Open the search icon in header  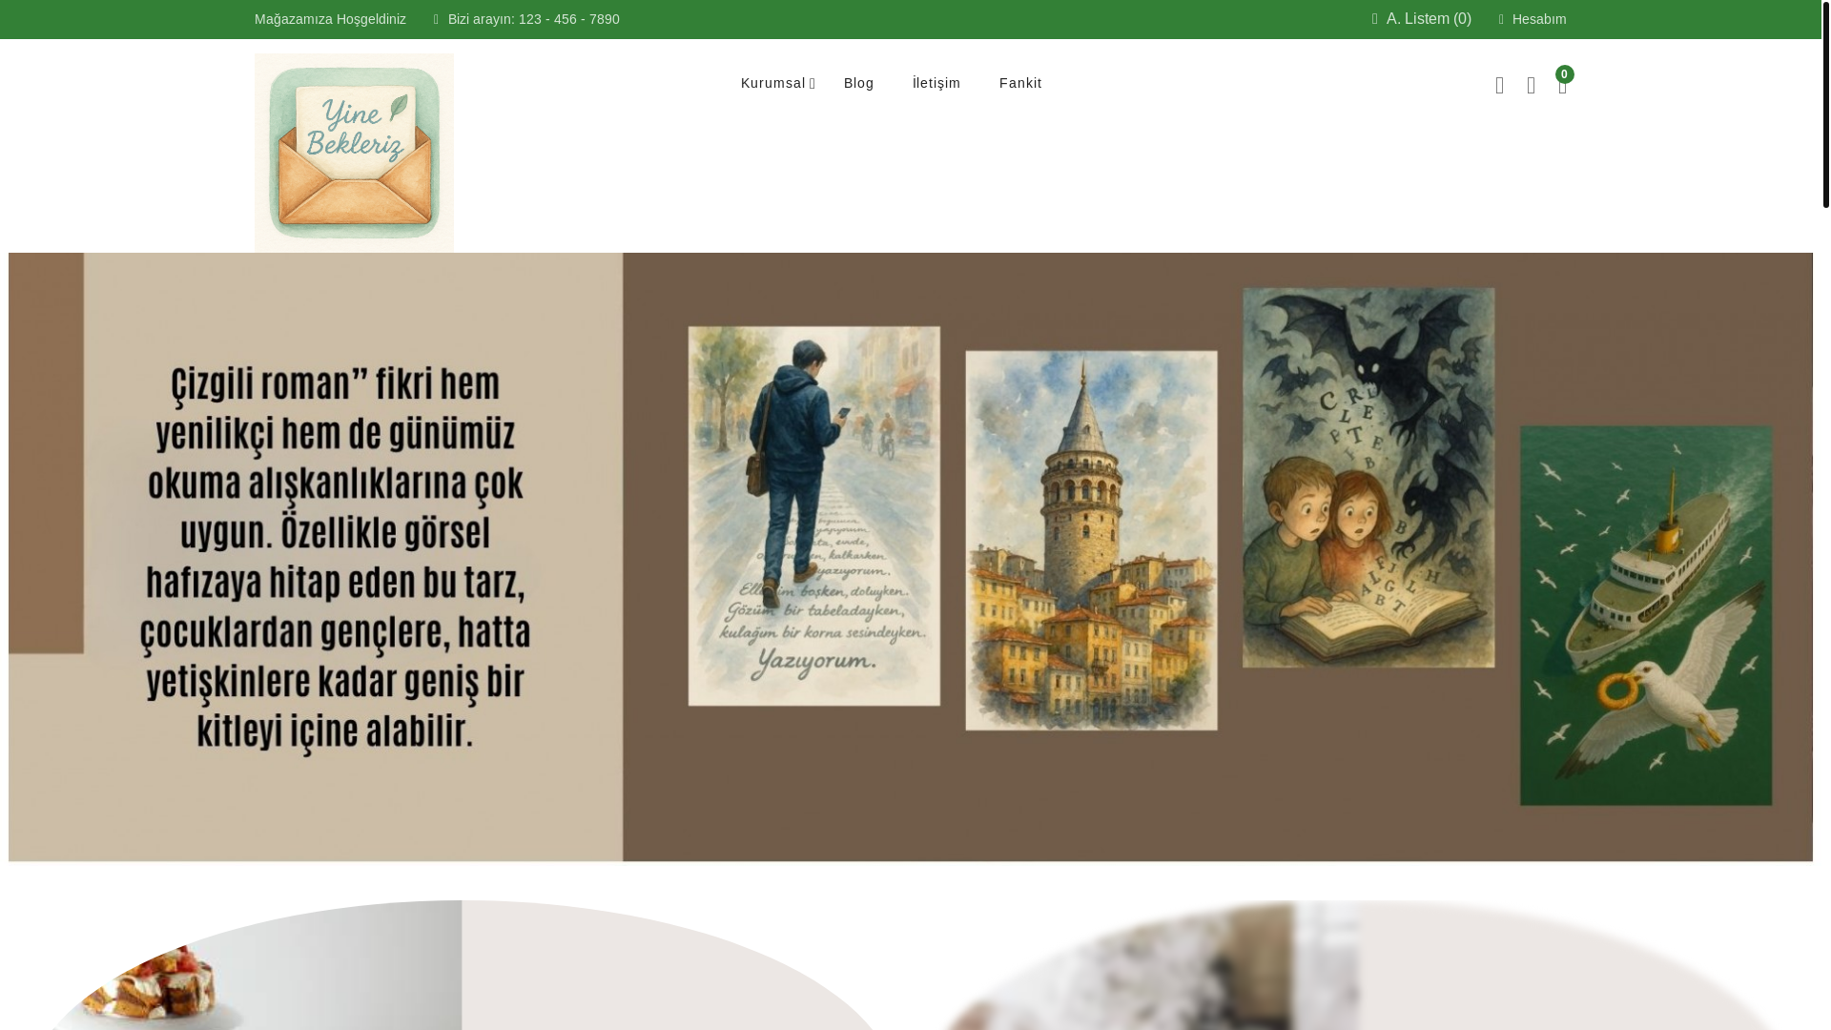(x=1499, y=86)
